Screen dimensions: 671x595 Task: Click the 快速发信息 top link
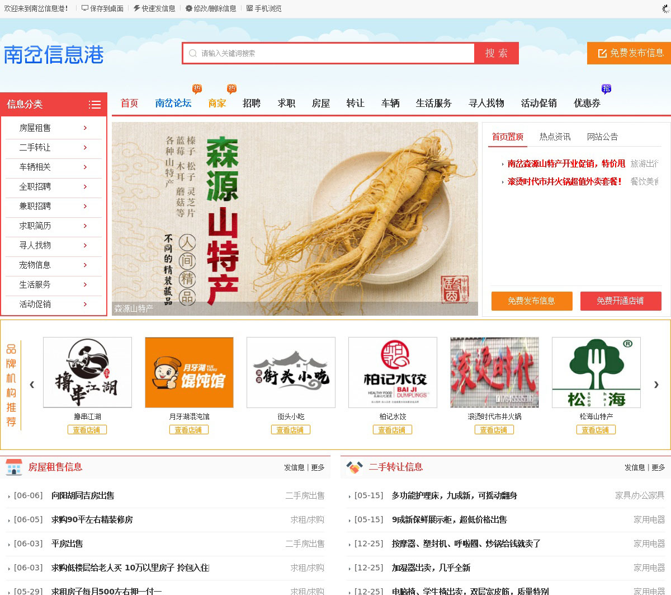[155, 8]
